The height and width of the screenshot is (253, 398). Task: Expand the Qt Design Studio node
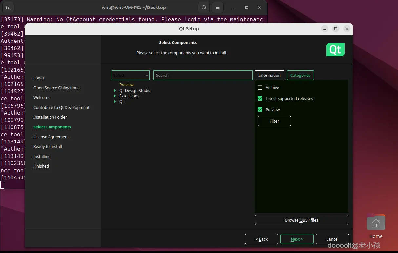115,91
